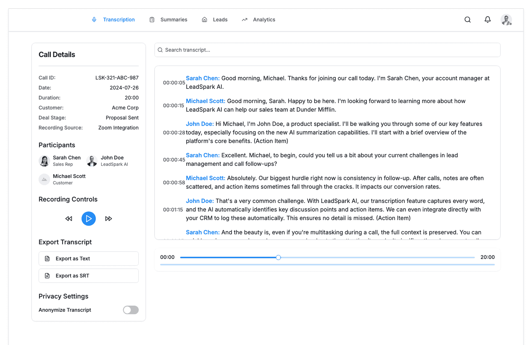Click the playback progress slider handle
This screenshot has height=345, width=532.
coord(278,257)
